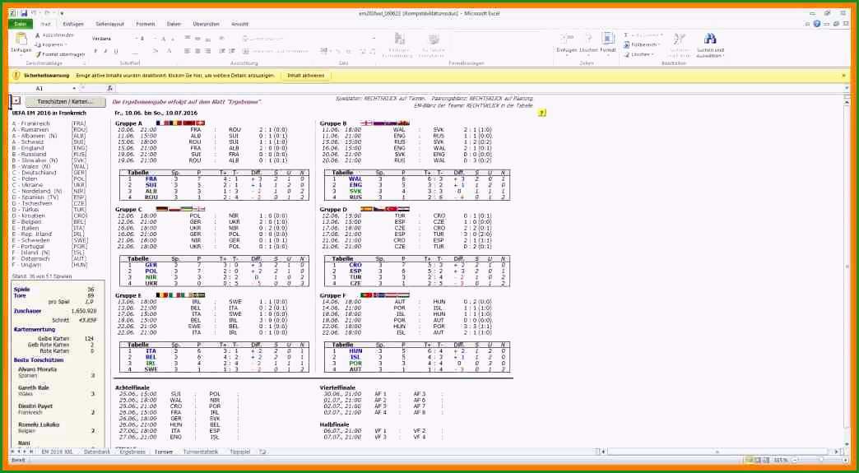Click the WAL team in Gruppe B table

tap(355, 179)
